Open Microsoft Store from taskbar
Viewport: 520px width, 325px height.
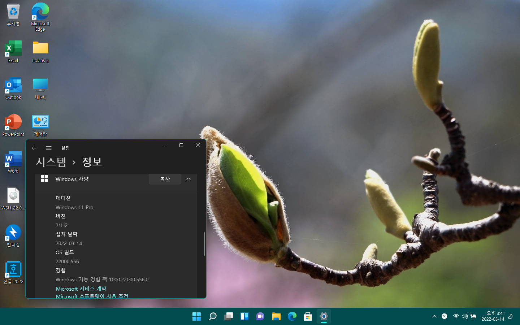(308, 316)
